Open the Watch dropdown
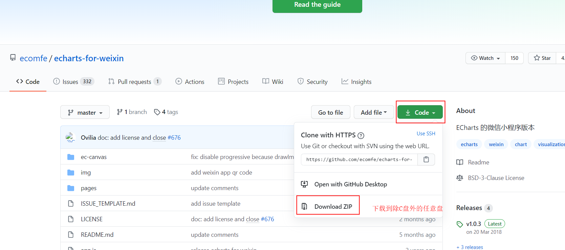Viewport: 565px width, 250px height. point(485,58)
